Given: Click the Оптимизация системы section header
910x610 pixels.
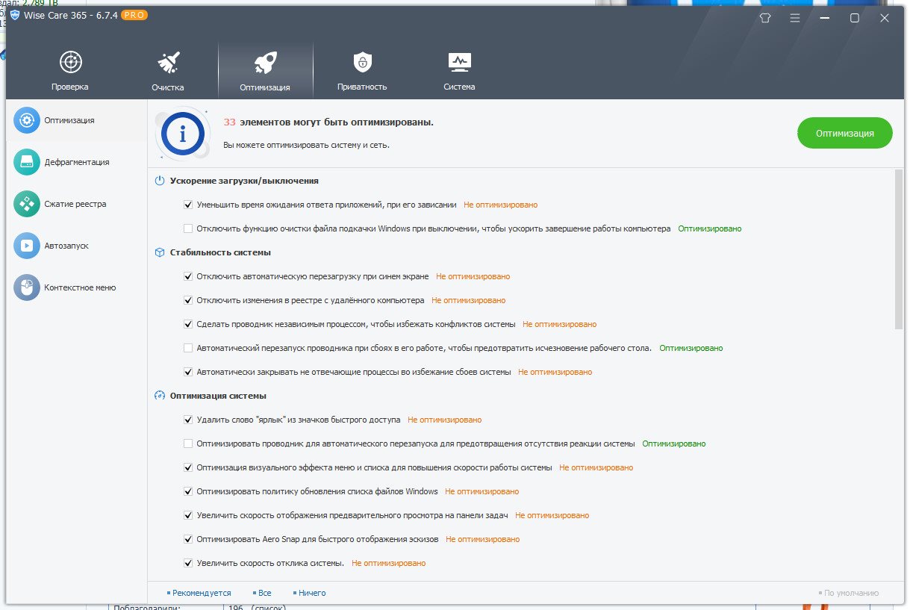Looking at the screenshot, I should coord(218,396).
